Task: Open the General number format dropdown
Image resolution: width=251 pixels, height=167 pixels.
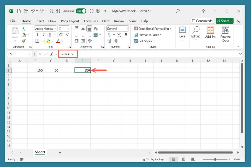Action: click(127, 29)
